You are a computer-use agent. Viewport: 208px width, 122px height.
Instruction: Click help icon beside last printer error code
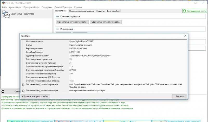[x=24, y=84]
